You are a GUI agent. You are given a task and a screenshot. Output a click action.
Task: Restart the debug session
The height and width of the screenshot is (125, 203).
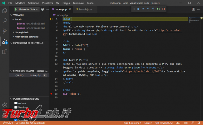[x=158, y=9]
